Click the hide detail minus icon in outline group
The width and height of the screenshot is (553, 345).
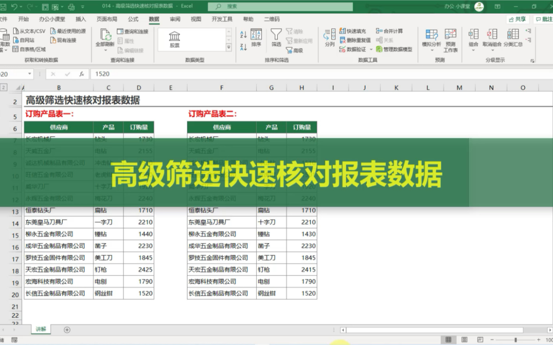(528, 40)
